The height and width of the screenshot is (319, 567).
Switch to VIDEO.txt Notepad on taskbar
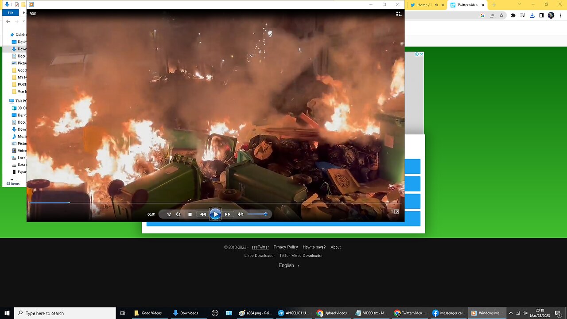tap(371, 313)
